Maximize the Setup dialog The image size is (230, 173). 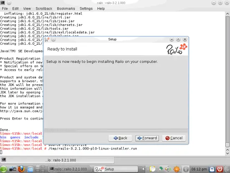178,39
